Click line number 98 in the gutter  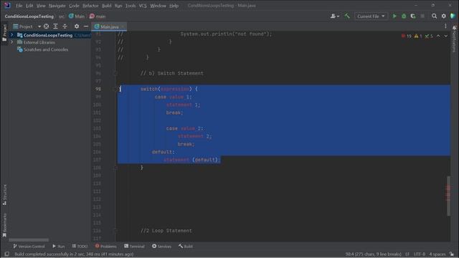coord(98,89)
